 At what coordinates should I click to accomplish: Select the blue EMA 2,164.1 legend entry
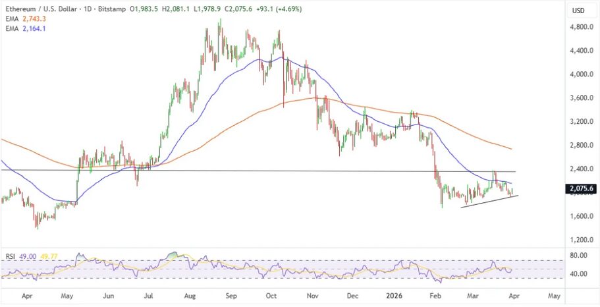[x=21, y=31]
